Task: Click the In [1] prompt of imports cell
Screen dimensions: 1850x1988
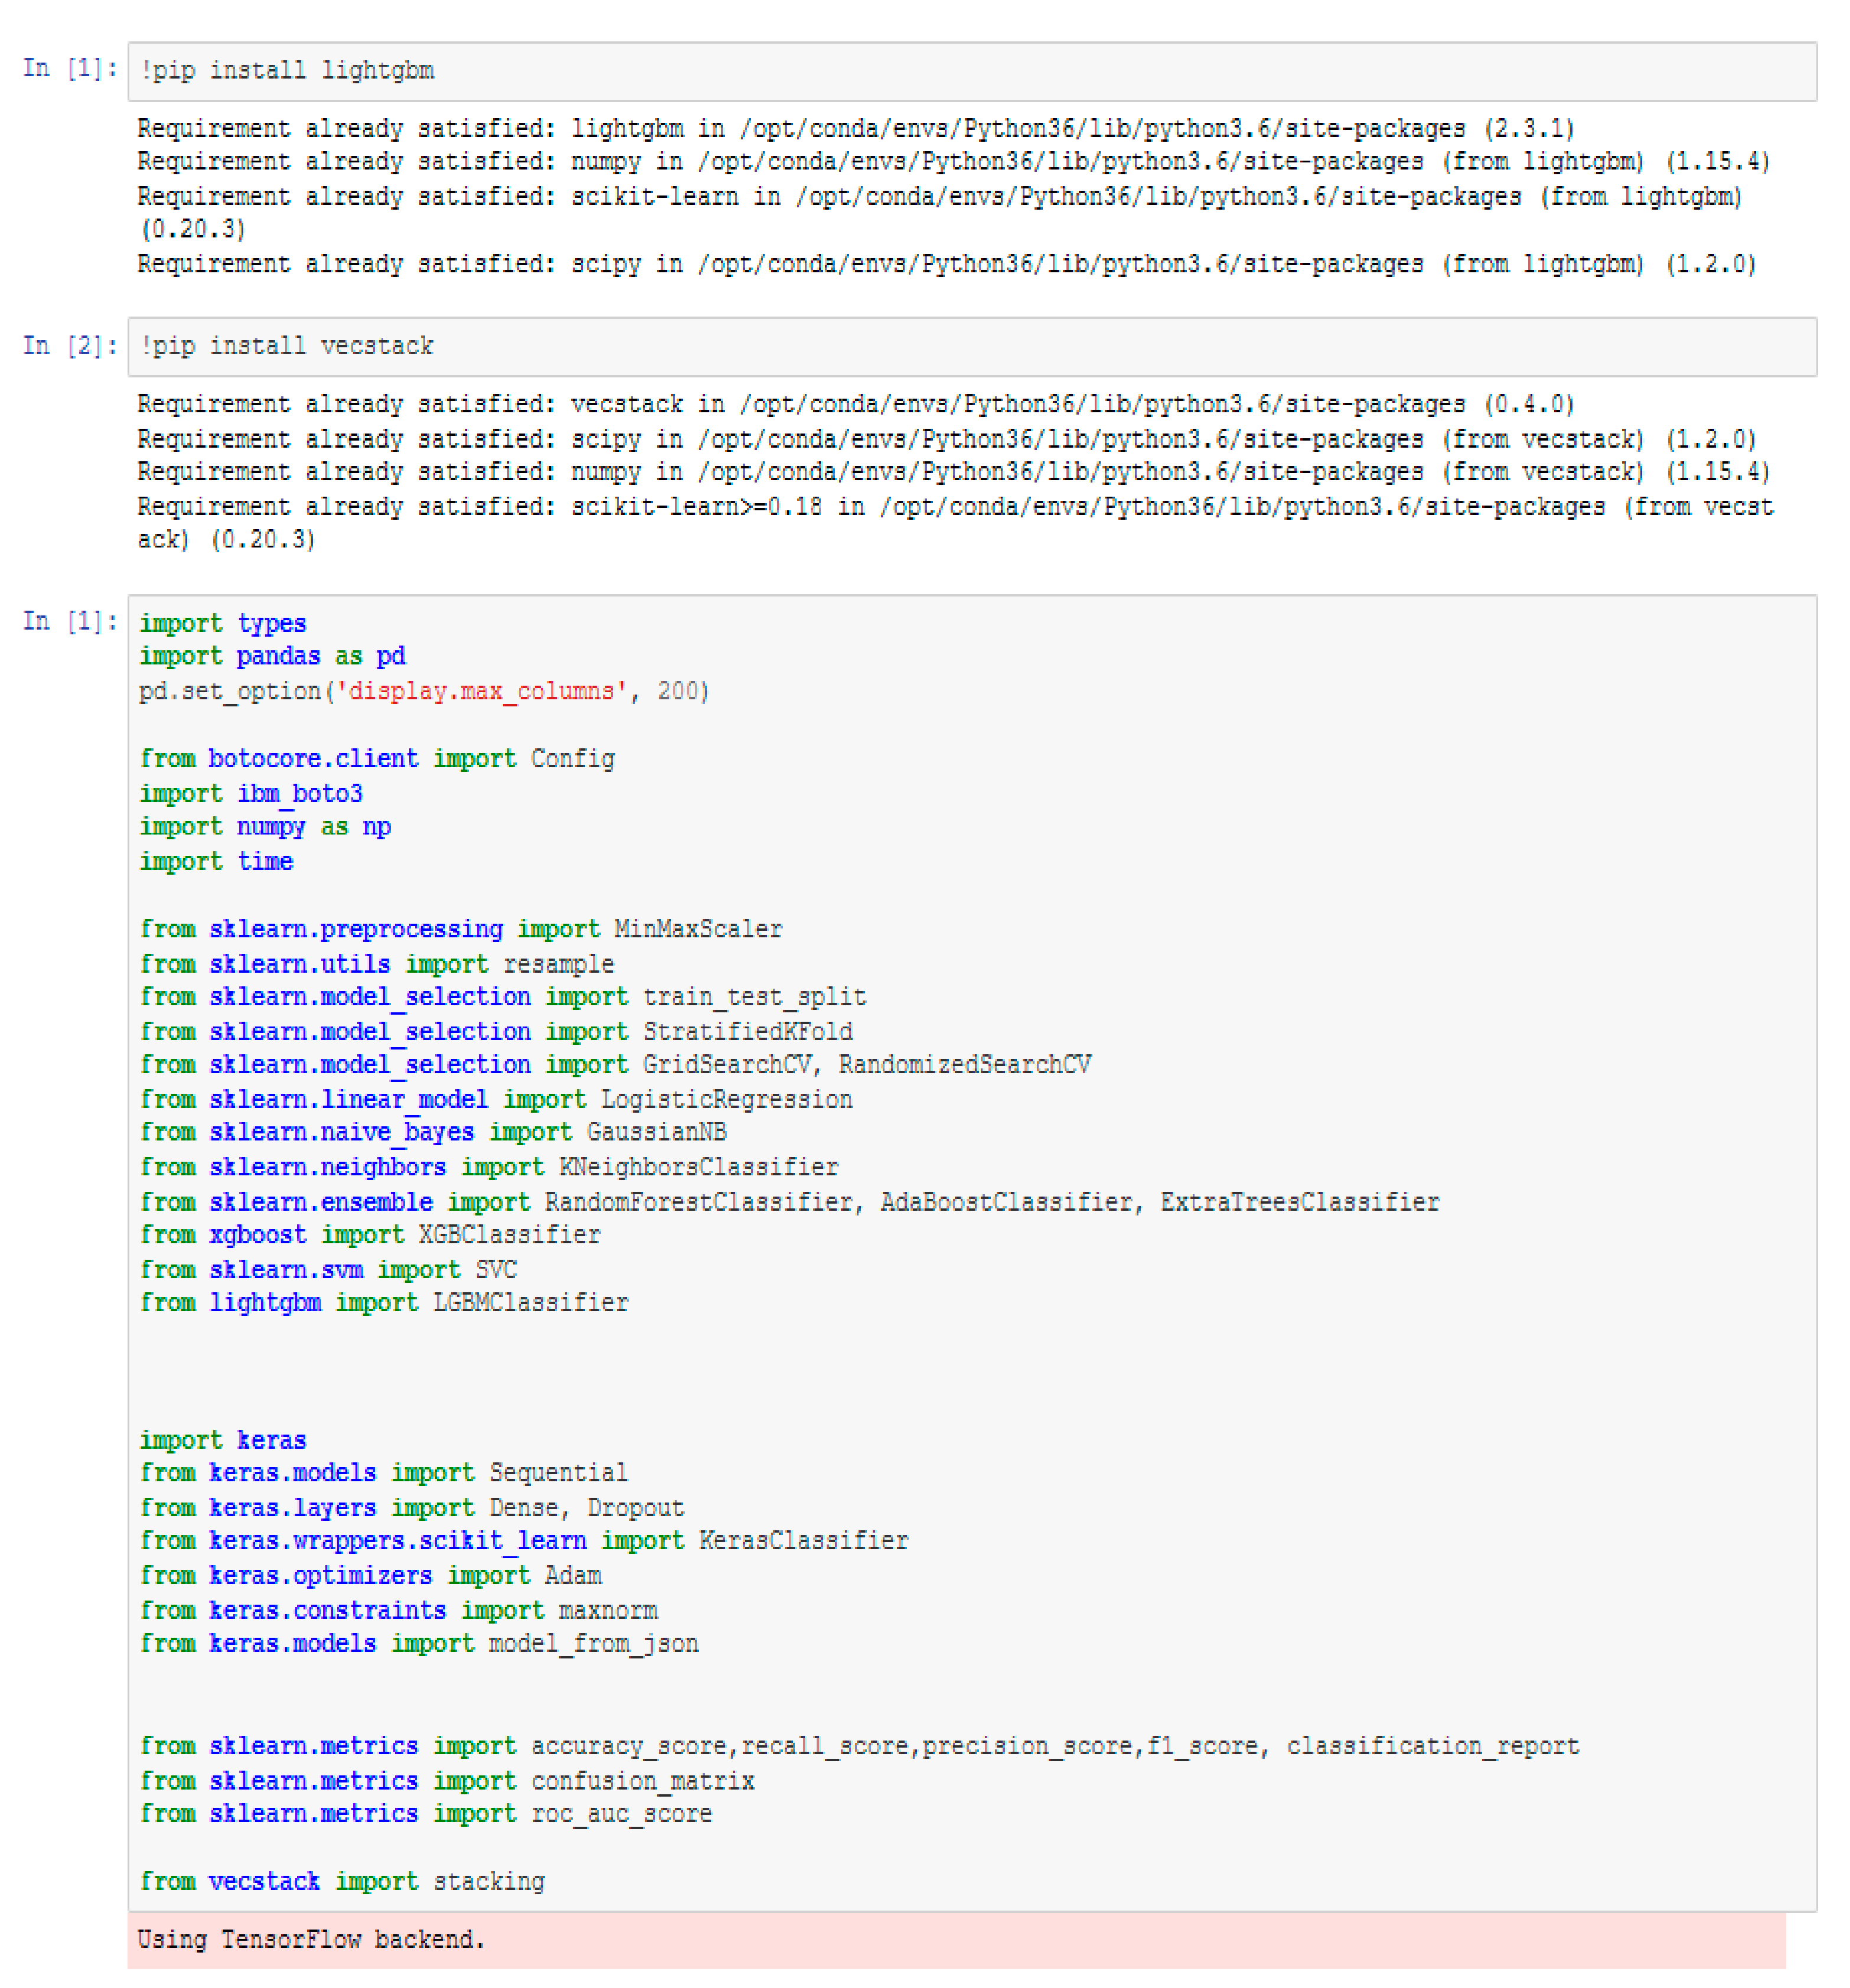Action: (69, 622)
